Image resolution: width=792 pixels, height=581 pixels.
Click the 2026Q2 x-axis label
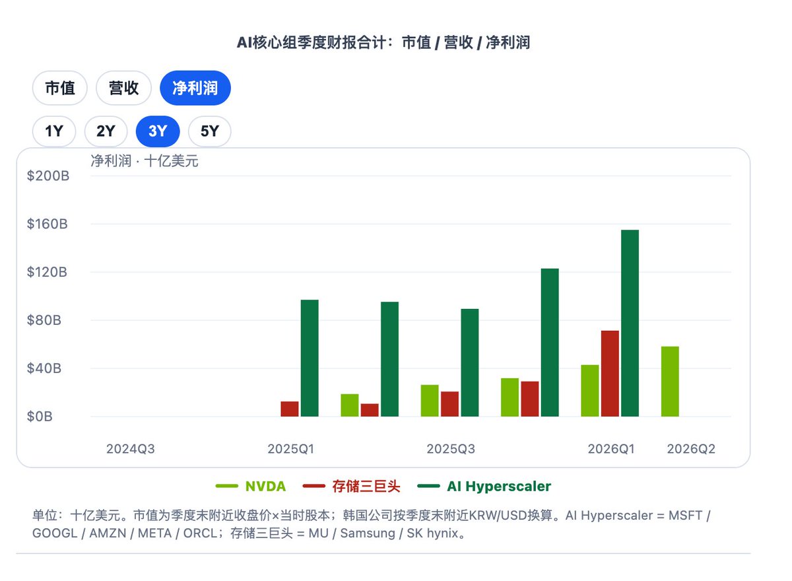point(691,449)
